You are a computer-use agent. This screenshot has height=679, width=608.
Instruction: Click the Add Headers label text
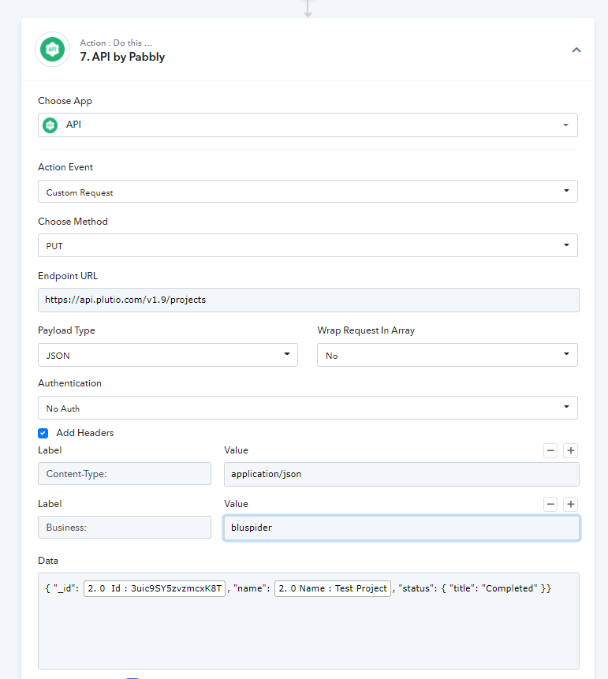click(85, 433)
